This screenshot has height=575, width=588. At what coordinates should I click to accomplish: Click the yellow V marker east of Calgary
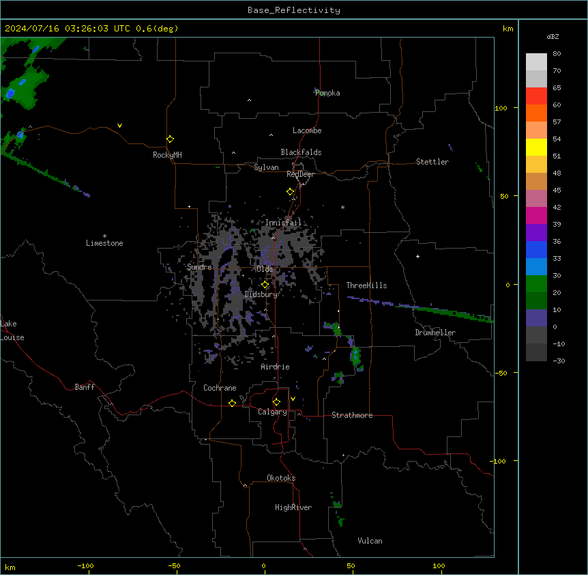293,399
